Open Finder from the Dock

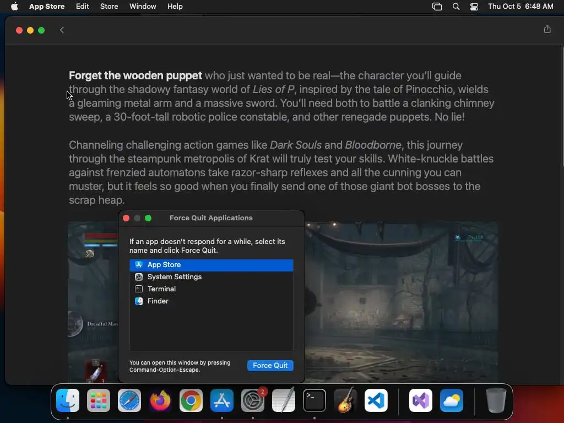coord(68,400)
